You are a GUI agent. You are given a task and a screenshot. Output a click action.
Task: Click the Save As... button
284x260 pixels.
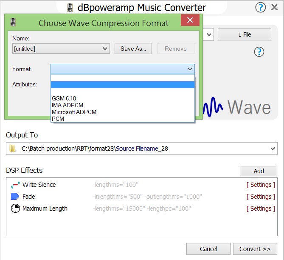133,49
